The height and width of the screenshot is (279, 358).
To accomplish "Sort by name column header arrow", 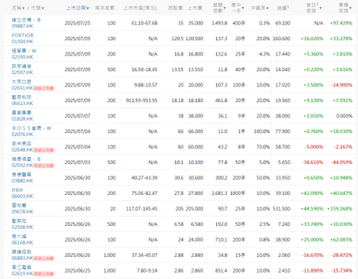I will point(23,8).
